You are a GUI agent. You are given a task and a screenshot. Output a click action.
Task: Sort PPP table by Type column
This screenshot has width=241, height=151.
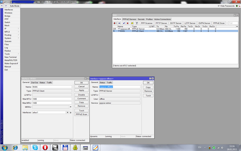click(x=140, y=26)
